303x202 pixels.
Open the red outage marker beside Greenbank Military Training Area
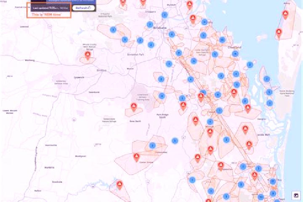[x=134, y=107]
